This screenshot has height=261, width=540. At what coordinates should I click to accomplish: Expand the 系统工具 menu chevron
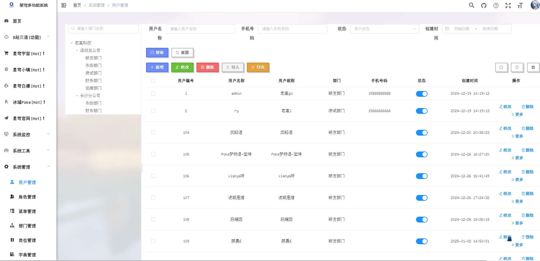tap(48, 150)
